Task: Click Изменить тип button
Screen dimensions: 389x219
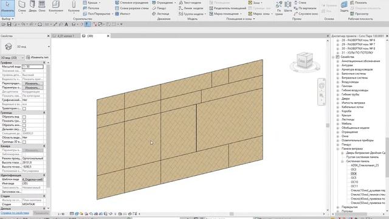Action: (37, 57)
